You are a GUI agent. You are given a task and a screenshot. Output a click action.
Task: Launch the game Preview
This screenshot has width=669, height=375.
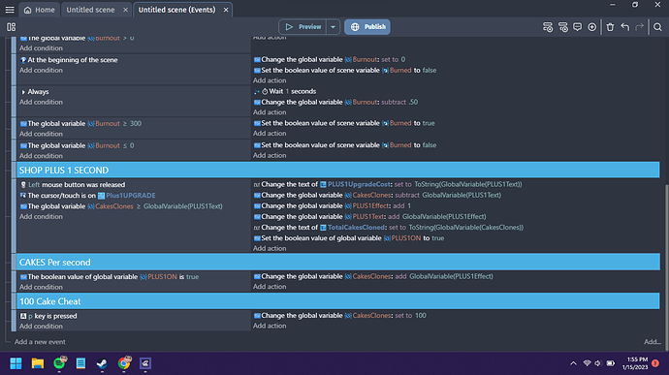click(303, 27)
